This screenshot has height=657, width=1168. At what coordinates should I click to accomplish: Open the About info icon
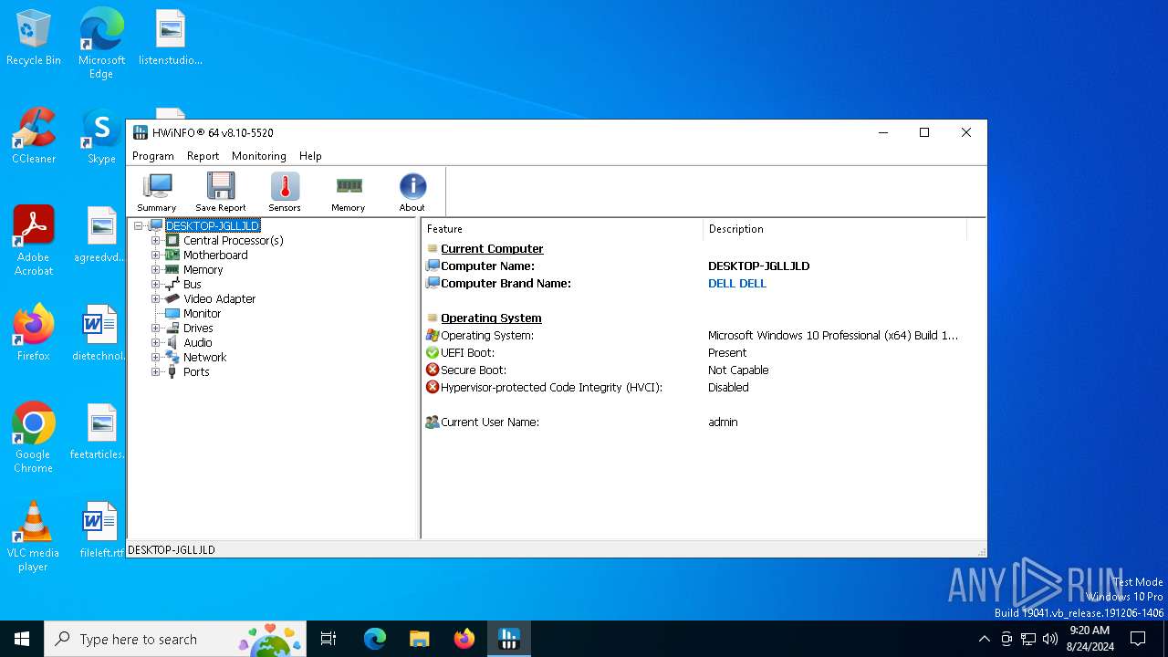pos(412,192)
